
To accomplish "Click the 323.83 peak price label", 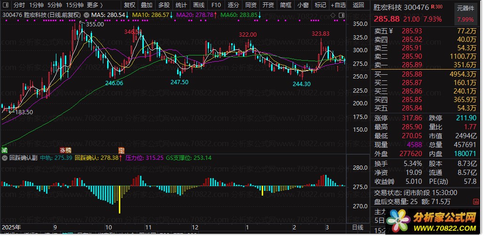I will click(x=320, y=34).
